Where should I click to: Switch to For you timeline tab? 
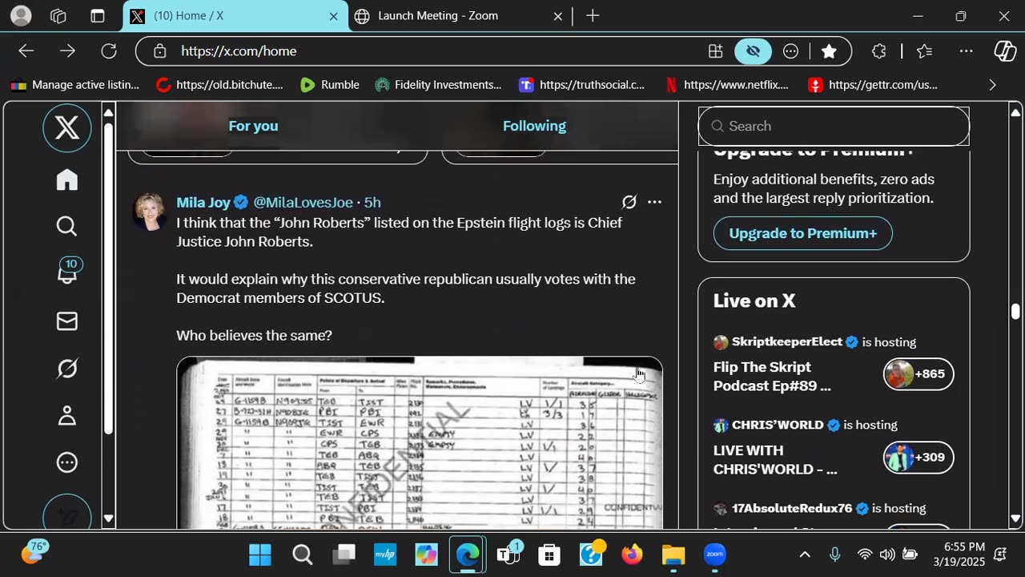[x=253, y=126]
